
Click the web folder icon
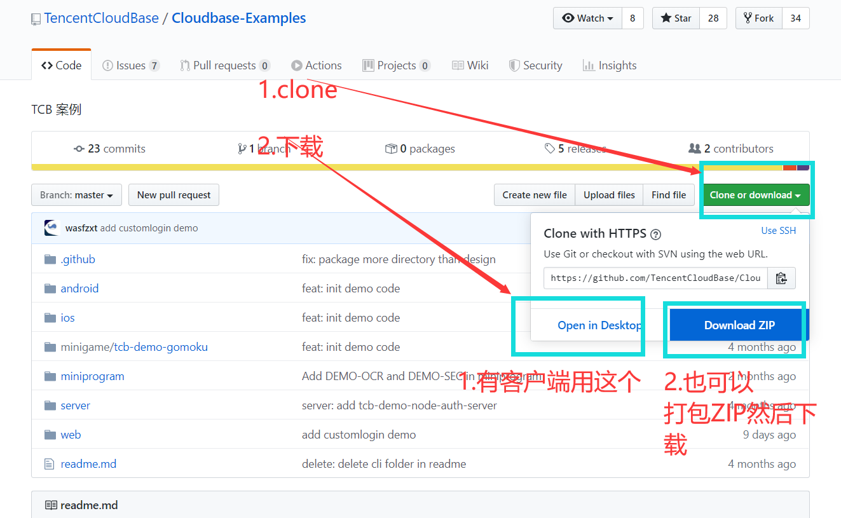click(50, 434)
